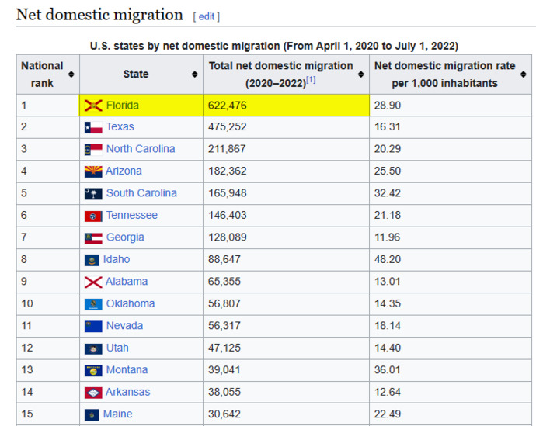Click the North Carolina flag icon
Viewport: 536px width, 426px height.
pos(93,150)
